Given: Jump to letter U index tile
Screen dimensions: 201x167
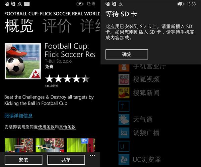Looking at the screenshot, I should pyautogui.click(x=124, y=146).
